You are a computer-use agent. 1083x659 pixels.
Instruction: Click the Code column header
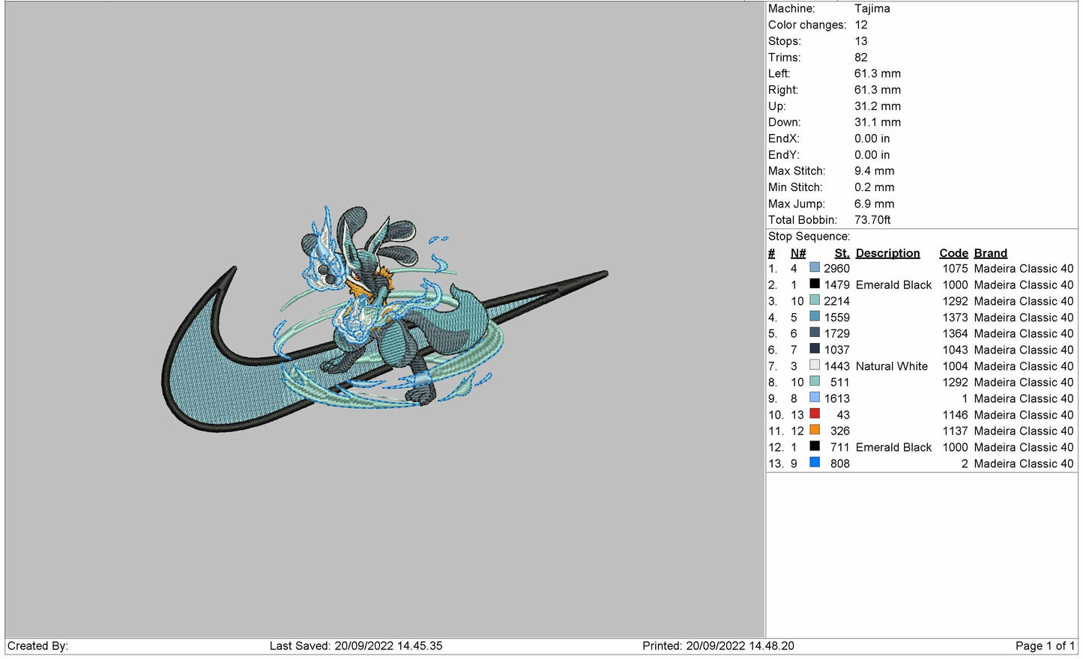pos(953,253)
